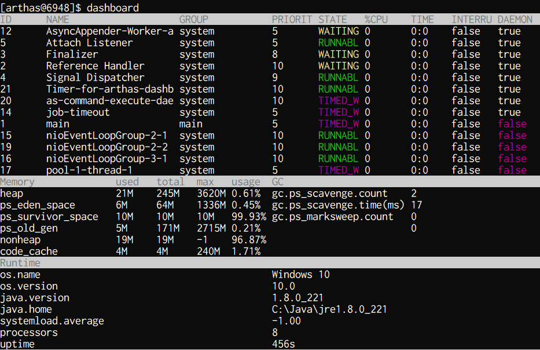The height and width of the screenshot is (350, 540).
Task: Click uptime value 456s
Action: point(284,344)
